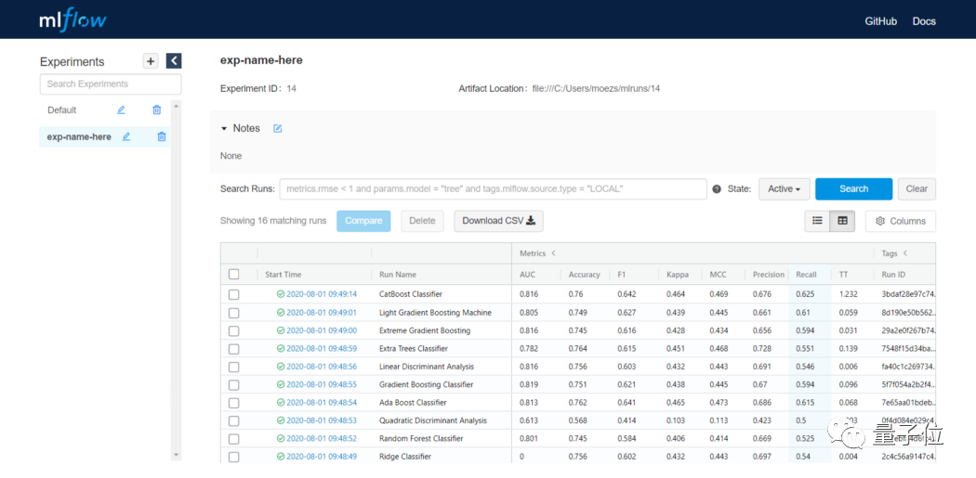The image size is (976, 478).
Task: Toggle the select-all runs header checkbox
Action: [x=234, y=275]
